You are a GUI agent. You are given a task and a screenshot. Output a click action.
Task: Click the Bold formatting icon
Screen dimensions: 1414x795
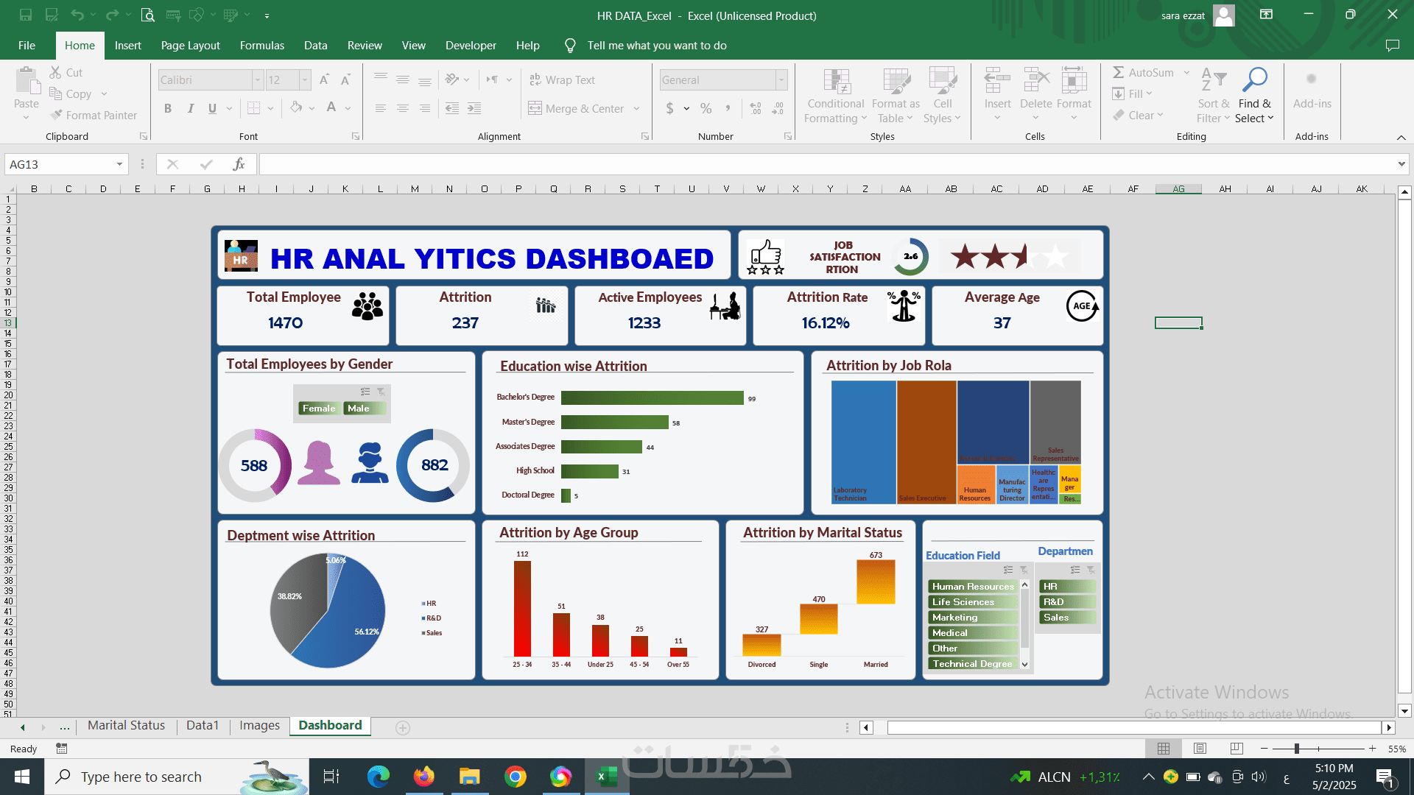click(x=168, y=109)
